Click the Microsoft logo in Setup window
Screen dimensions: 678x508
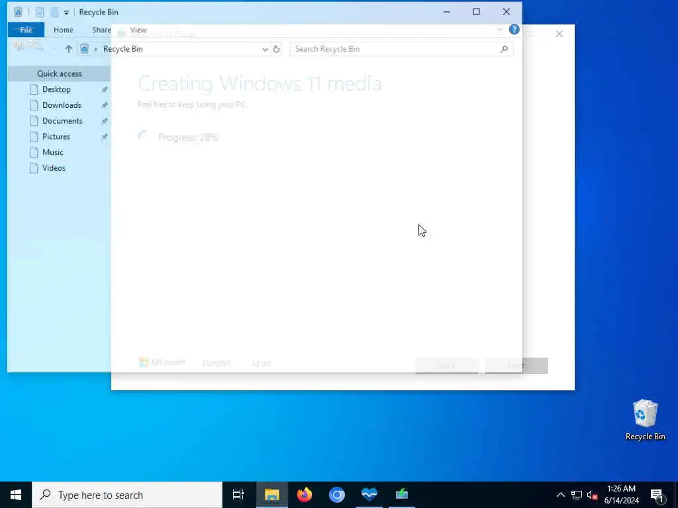162,362
